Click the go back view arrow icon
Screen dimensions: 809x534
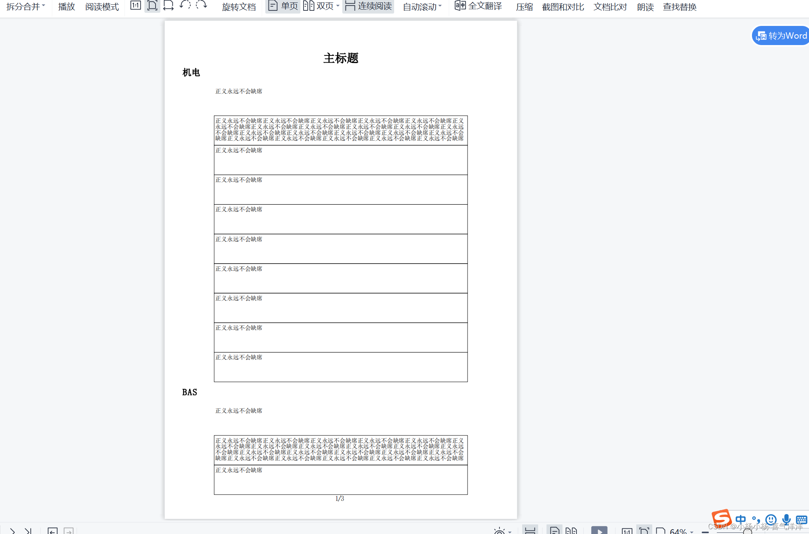coord(52,531)
